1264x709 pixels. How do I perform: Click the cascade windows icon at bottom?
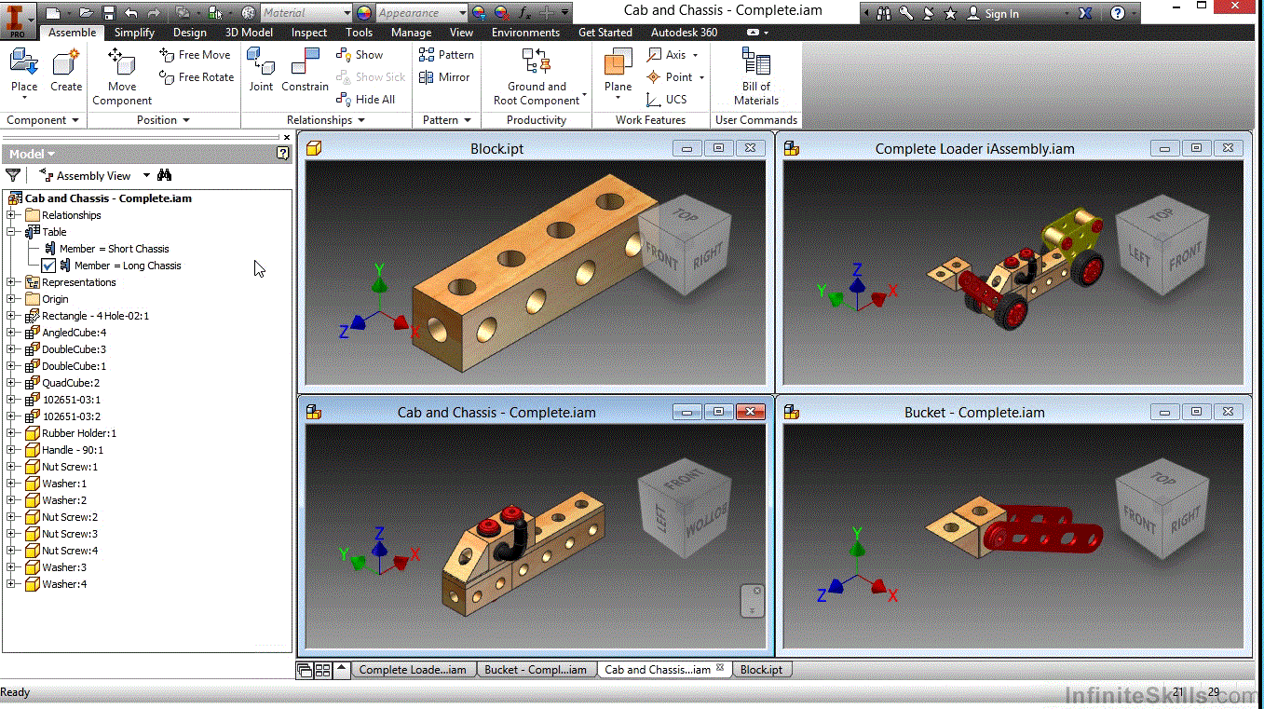click(305, 670)
